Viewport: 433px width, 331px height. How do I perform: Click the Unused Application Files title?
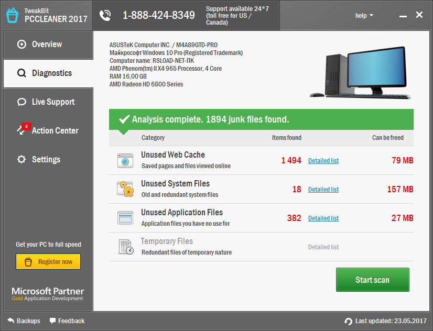pyautogui.click(x=182, y=213)
